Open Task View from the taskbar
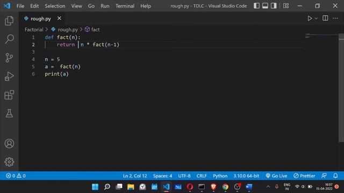The height and width of the screenshot is (193, 344). [x=119, y=187]
